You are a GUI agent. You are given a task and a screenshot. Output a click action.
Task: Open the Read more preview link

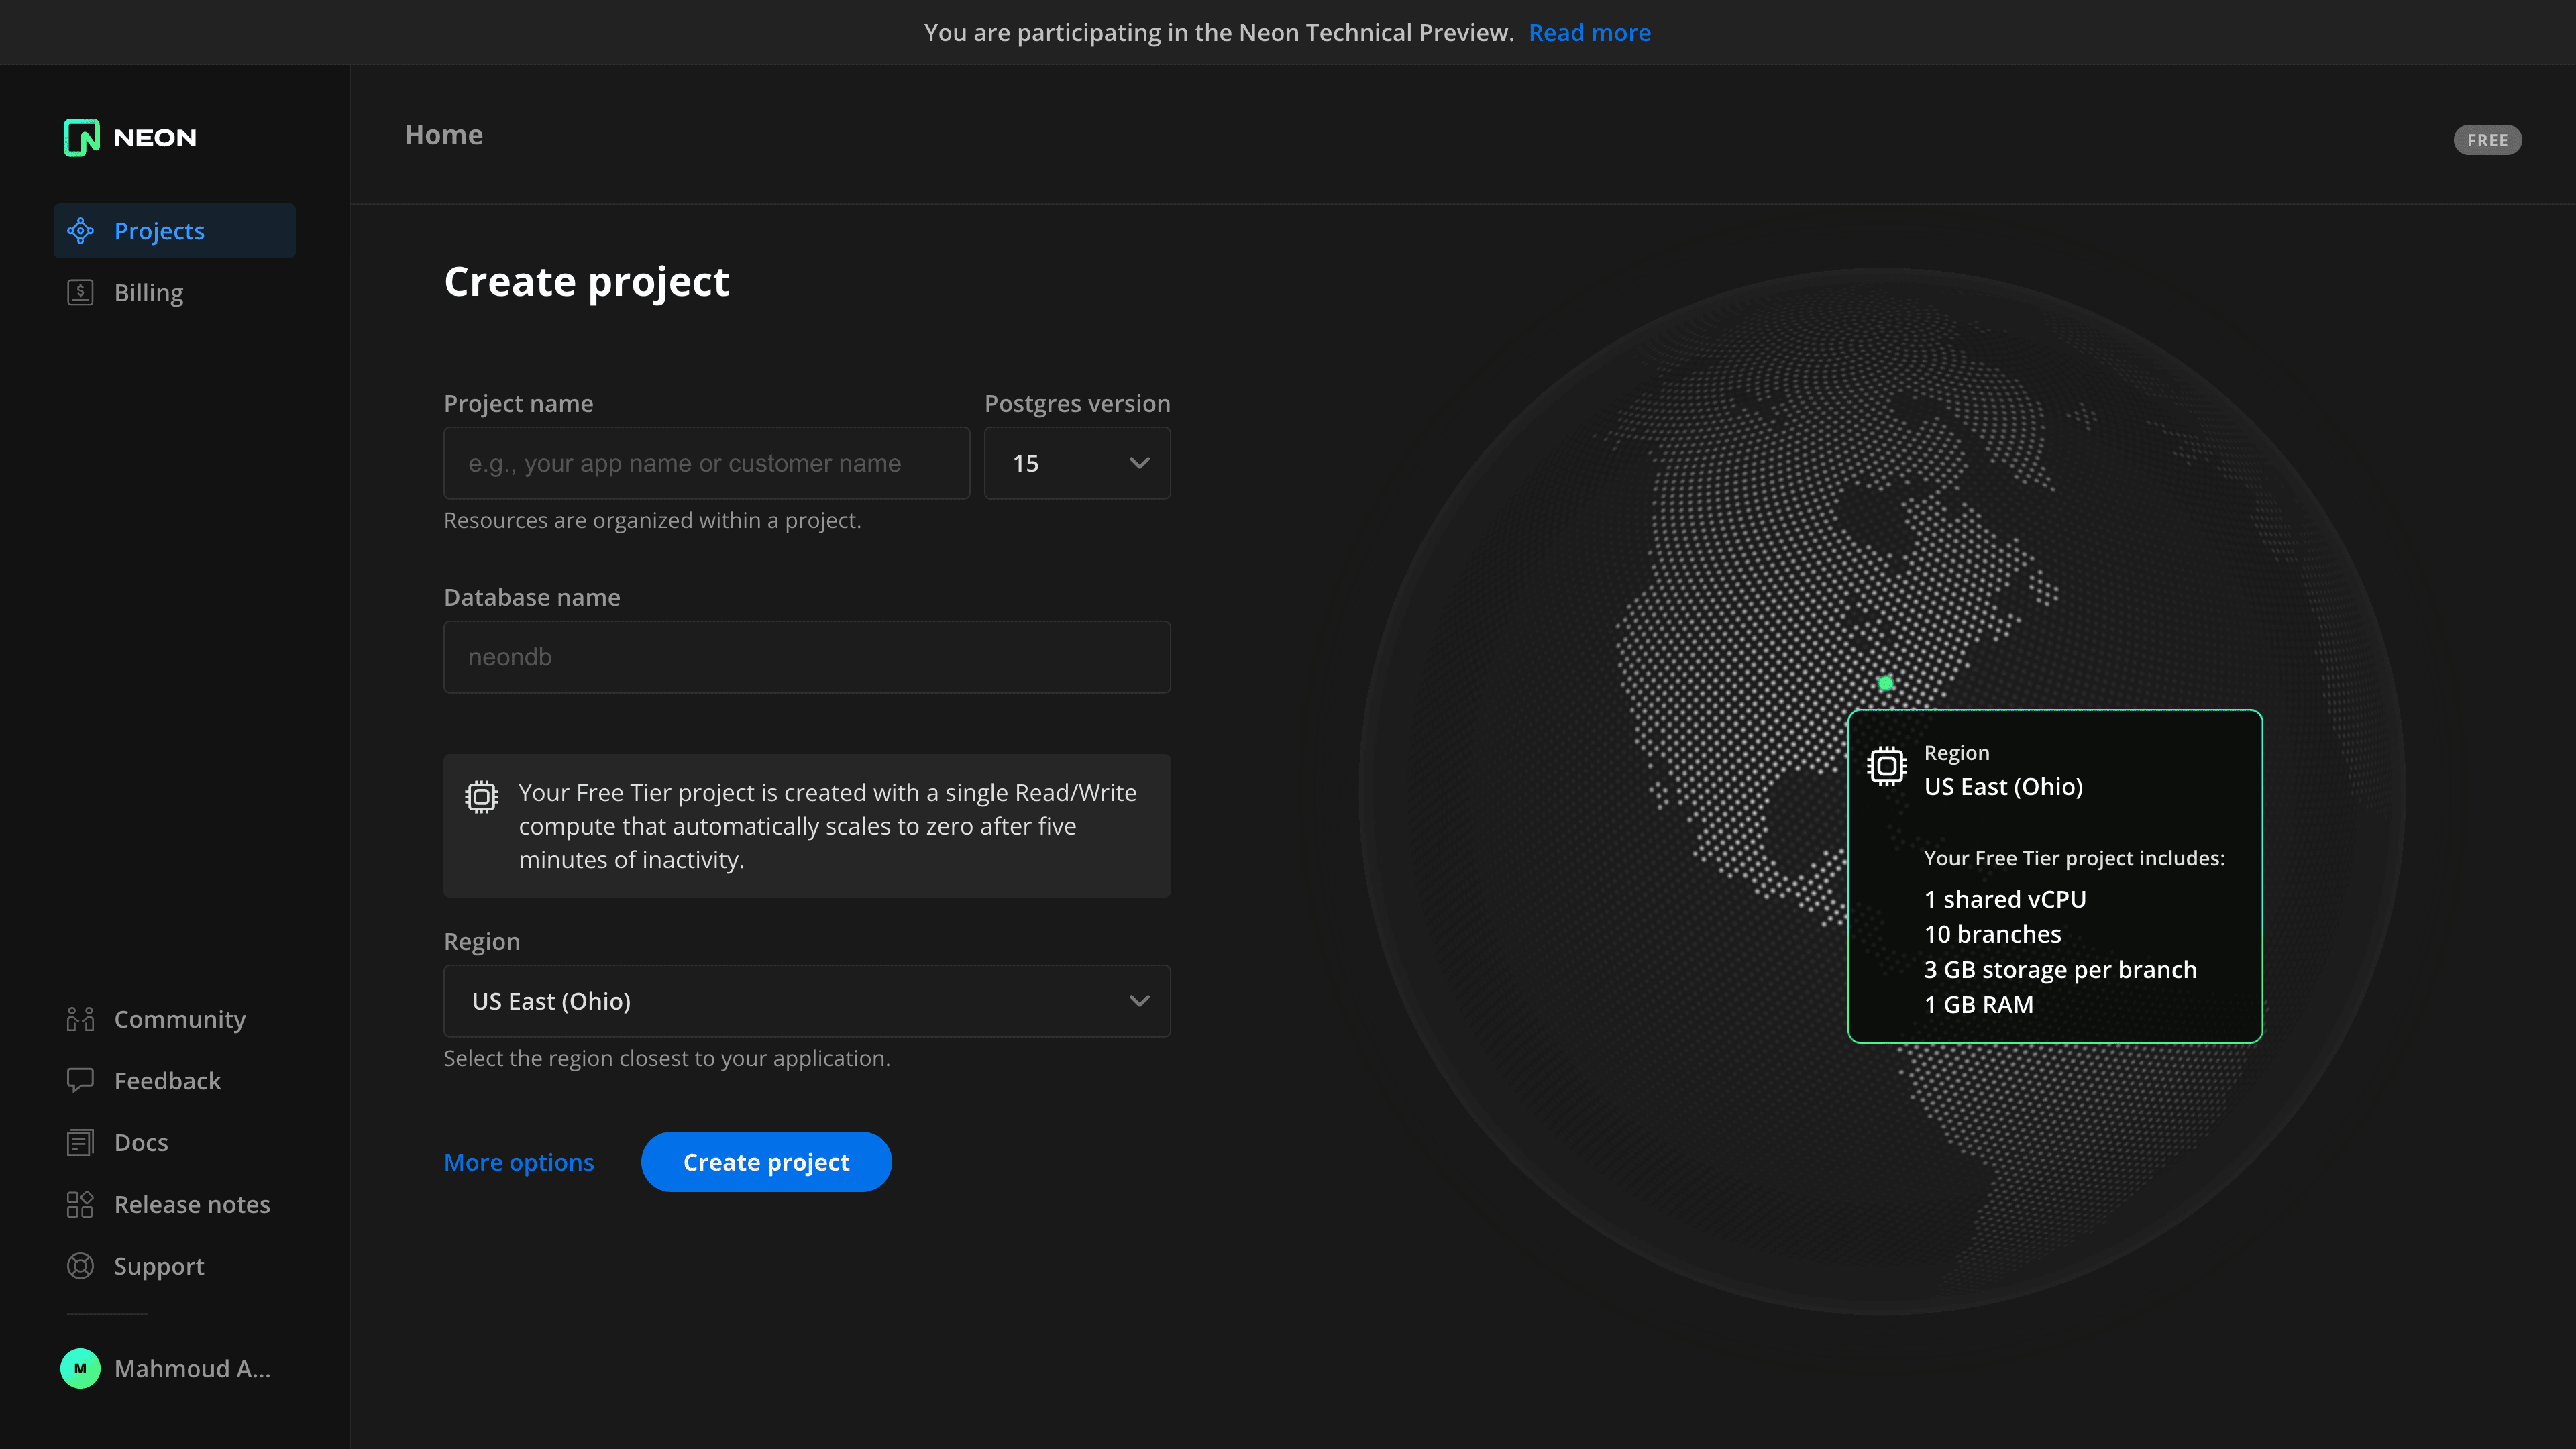coord(1589,32)
